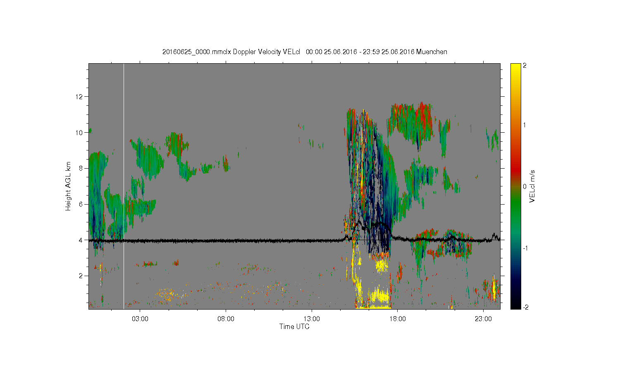Click the 18:00 time axis tick label
Viewport: 620px width, 372px height.
tap(398, 319)
